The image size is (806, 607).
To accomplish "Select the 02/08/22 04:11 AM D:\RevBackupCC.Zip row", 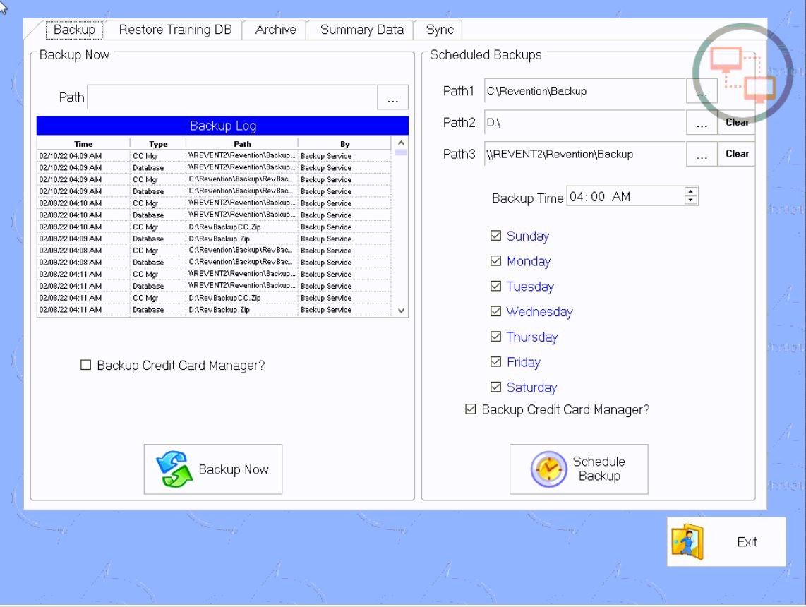I will click(214, 298).
